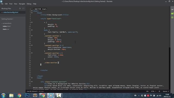Open index.html in project tree
The image size is (174, 98).
[x=7, y=26]
